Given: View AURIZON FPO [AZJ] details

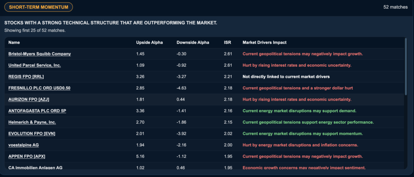Looking at the screenshot, I should [29, 99].
